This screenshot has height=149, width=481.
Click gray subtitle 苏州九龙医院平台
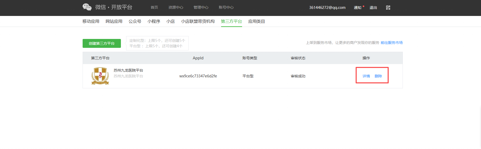[128, 76]
